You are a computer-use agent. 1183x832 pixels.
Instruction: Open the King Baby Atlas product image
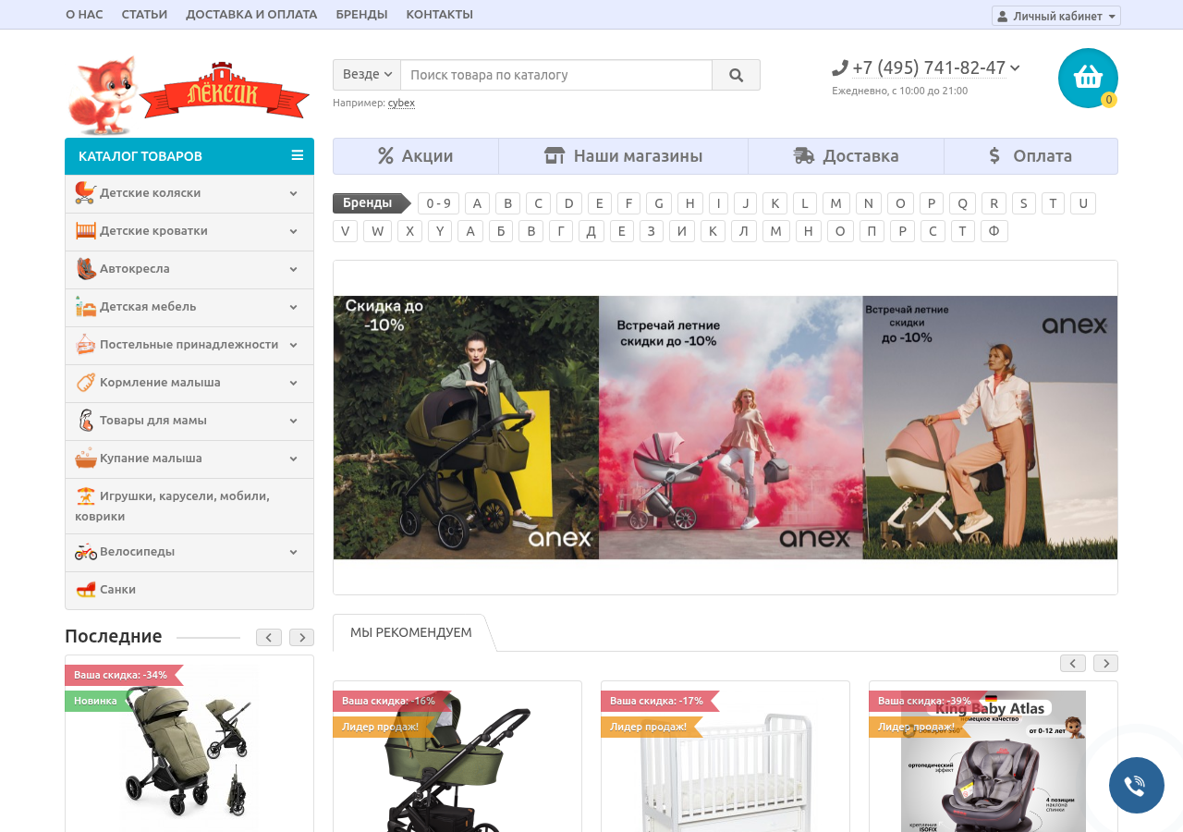(994, 761)
